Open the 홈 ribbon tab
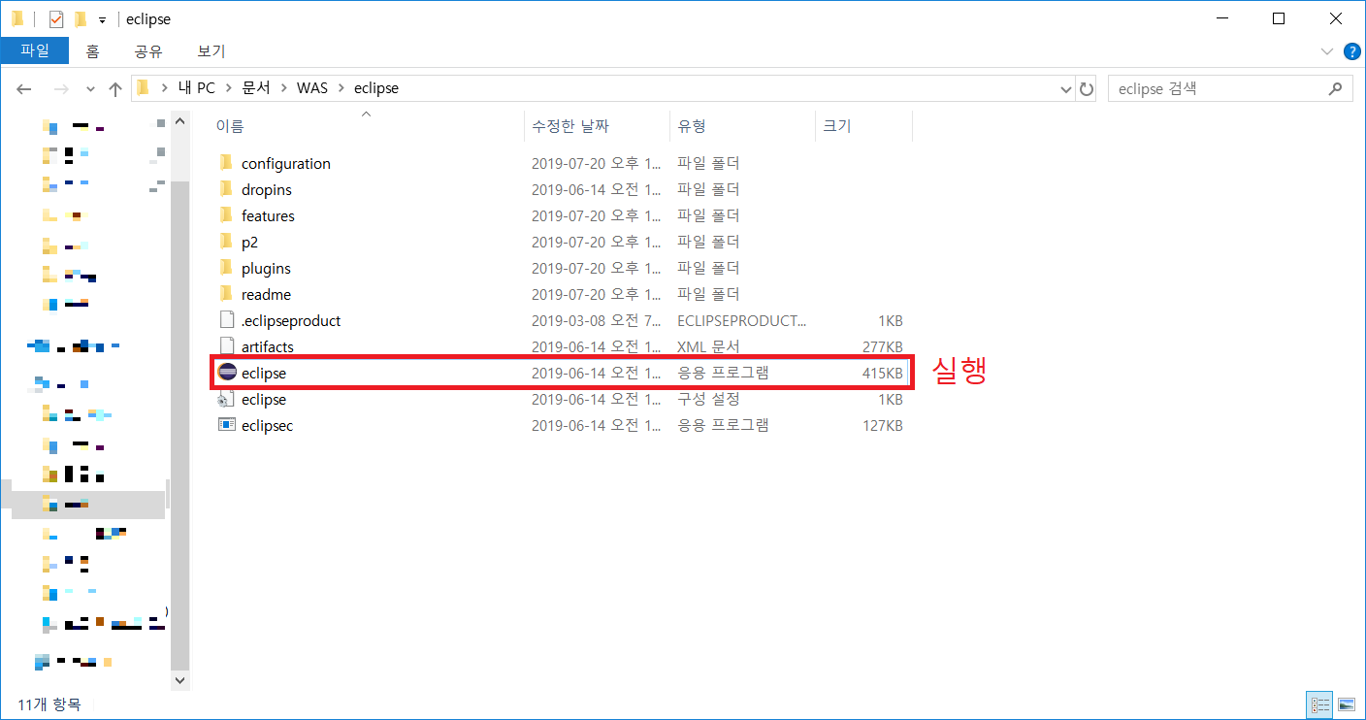This screenshot has height=720, width=1366. click(x=92, y=51)
